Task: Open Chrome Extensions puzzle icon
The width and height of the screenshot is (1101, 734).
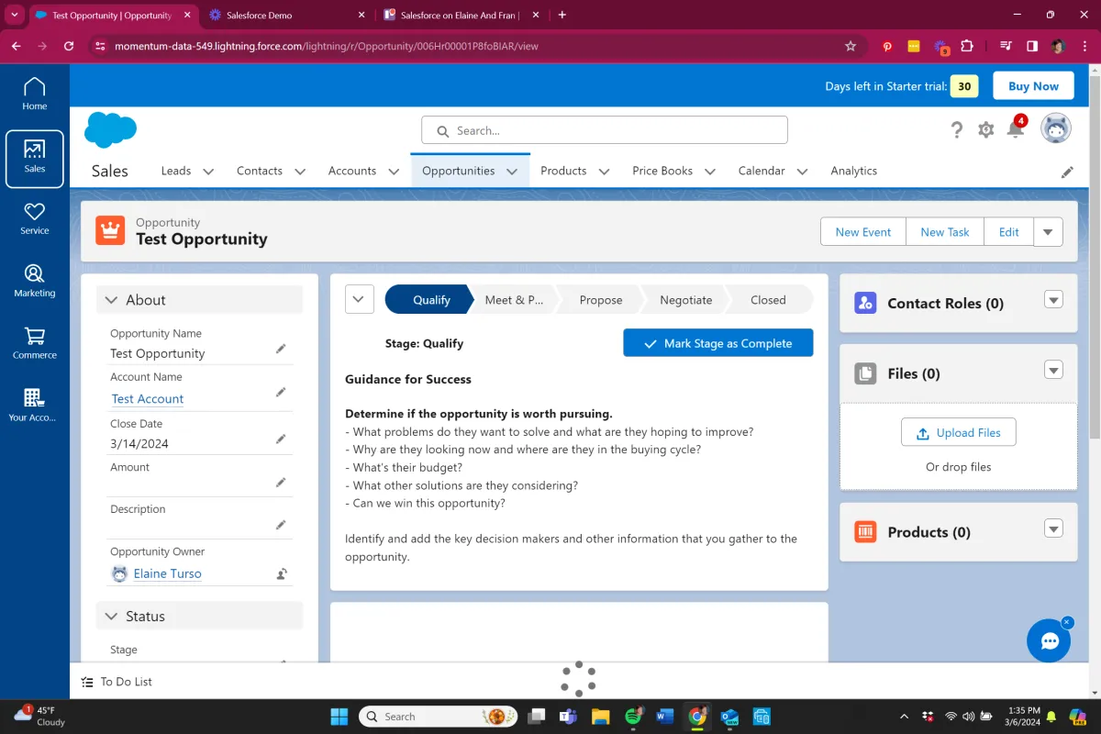Action: [x=967, y=46]
